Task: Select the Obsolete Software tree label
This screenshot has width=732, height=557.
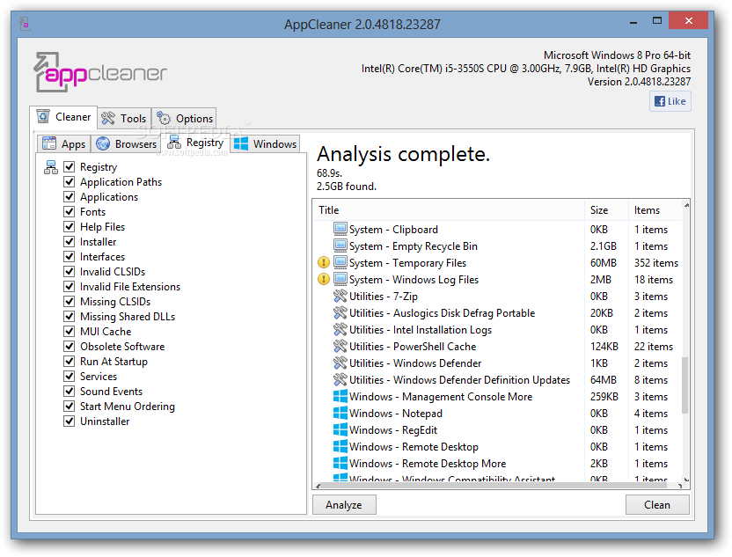Action: coord(122,347)
